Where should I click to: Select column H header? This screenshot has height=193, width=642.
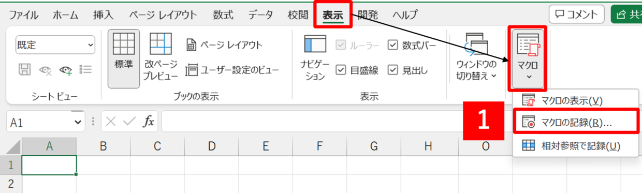tap(428, 146)
